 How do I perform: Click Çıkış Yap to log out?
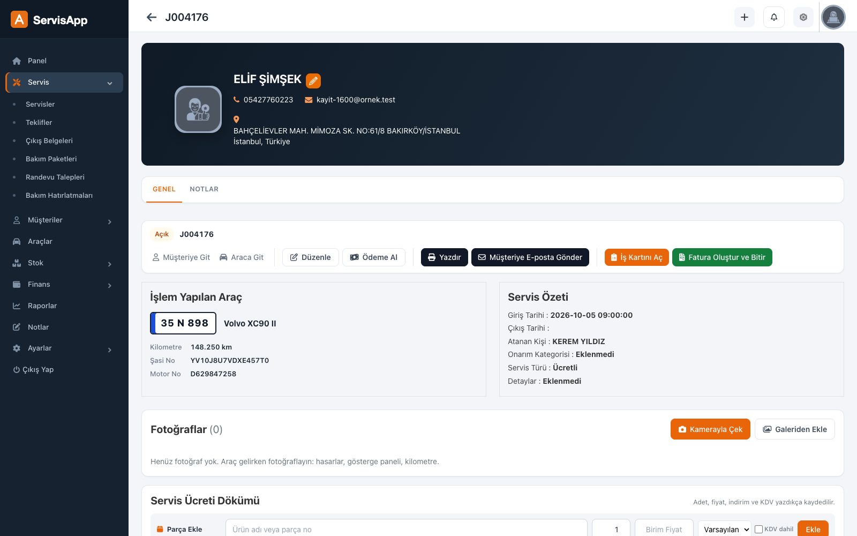click(34, 370)
